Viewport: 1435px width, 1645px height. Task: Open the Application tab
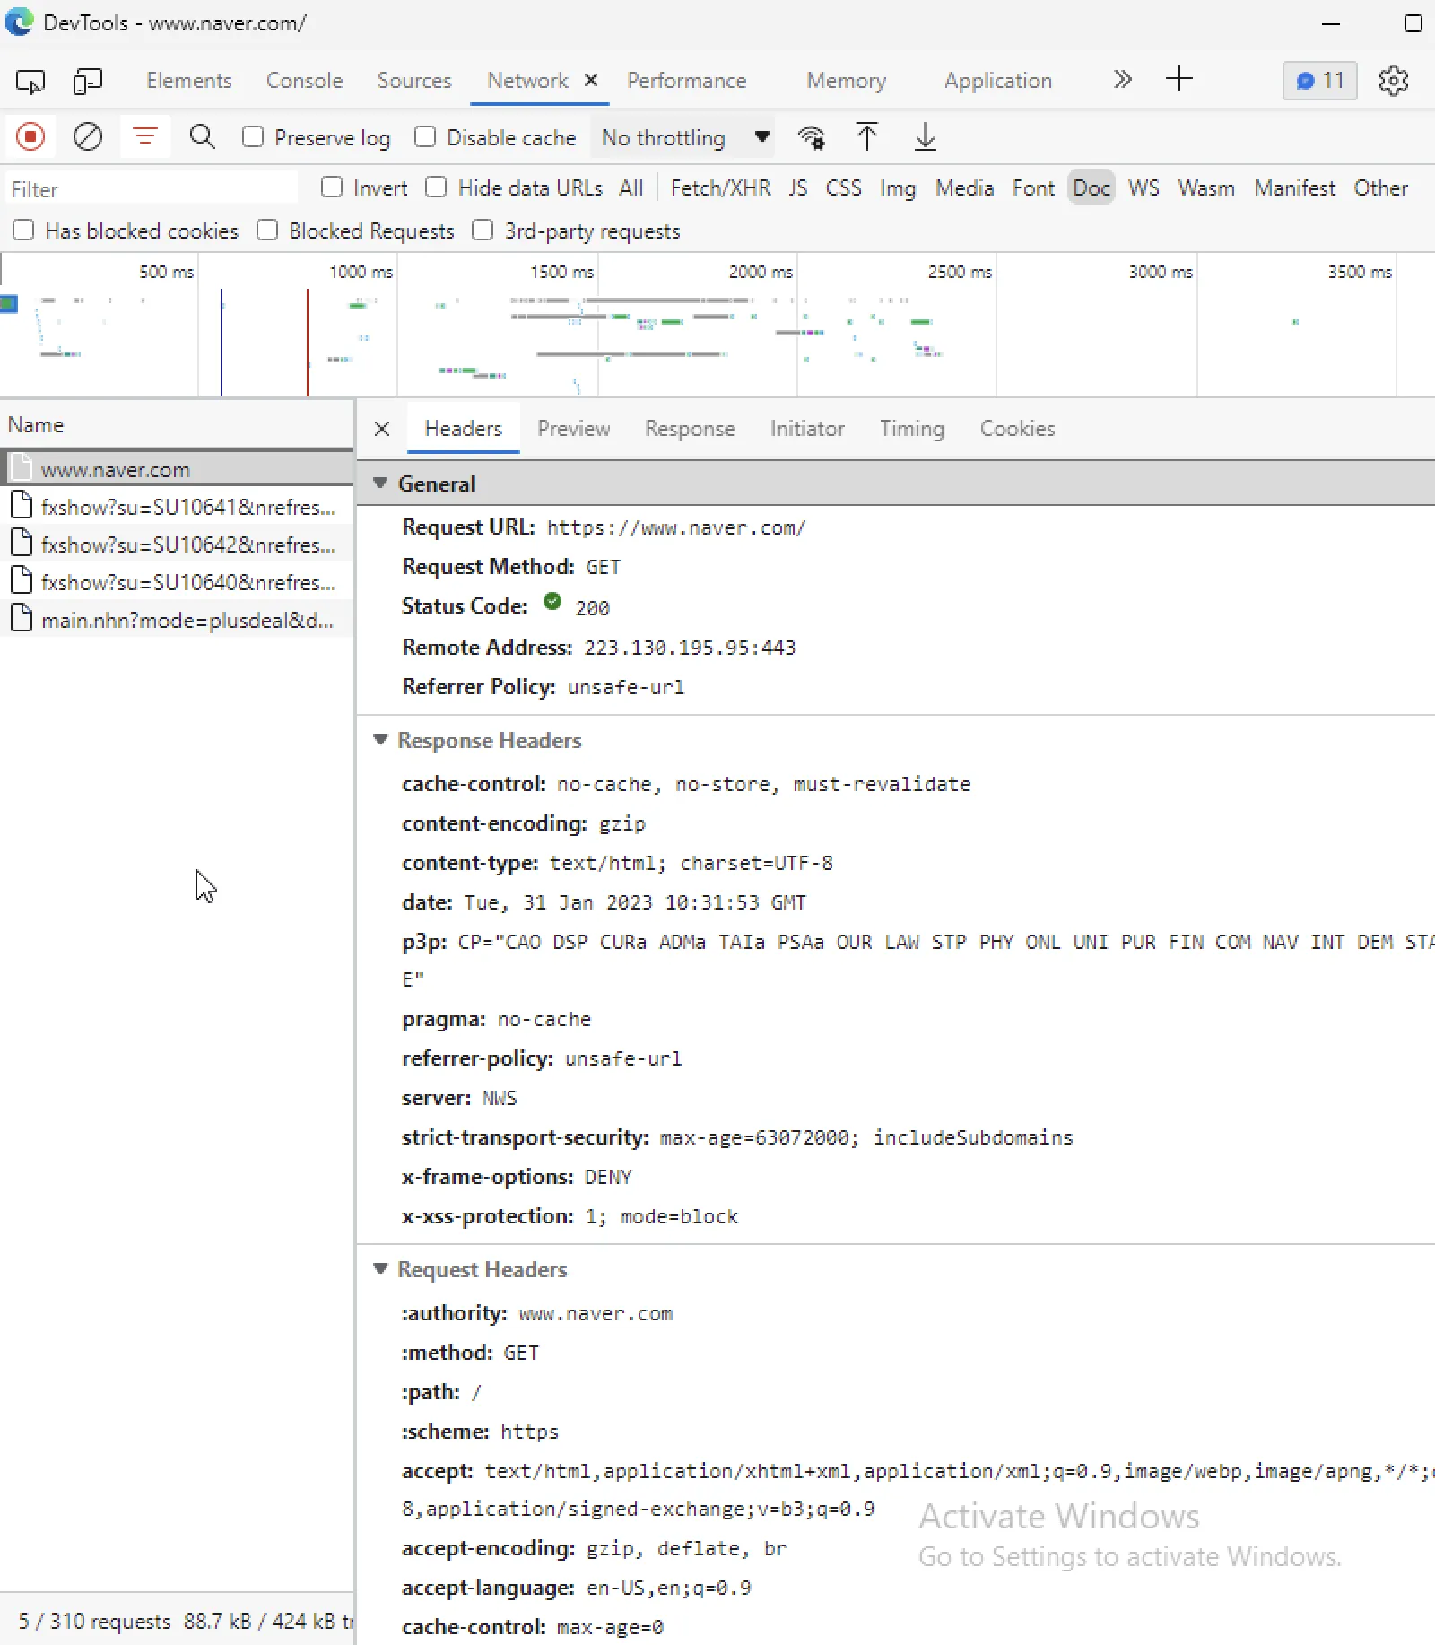point(998,81)
